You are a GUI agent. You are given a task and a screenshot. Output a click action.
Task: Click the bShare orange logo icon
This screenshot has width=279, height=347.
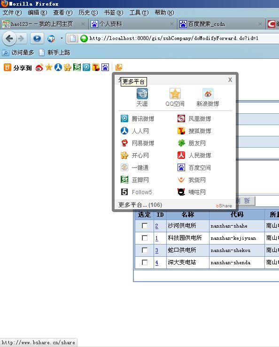point(8,67)
